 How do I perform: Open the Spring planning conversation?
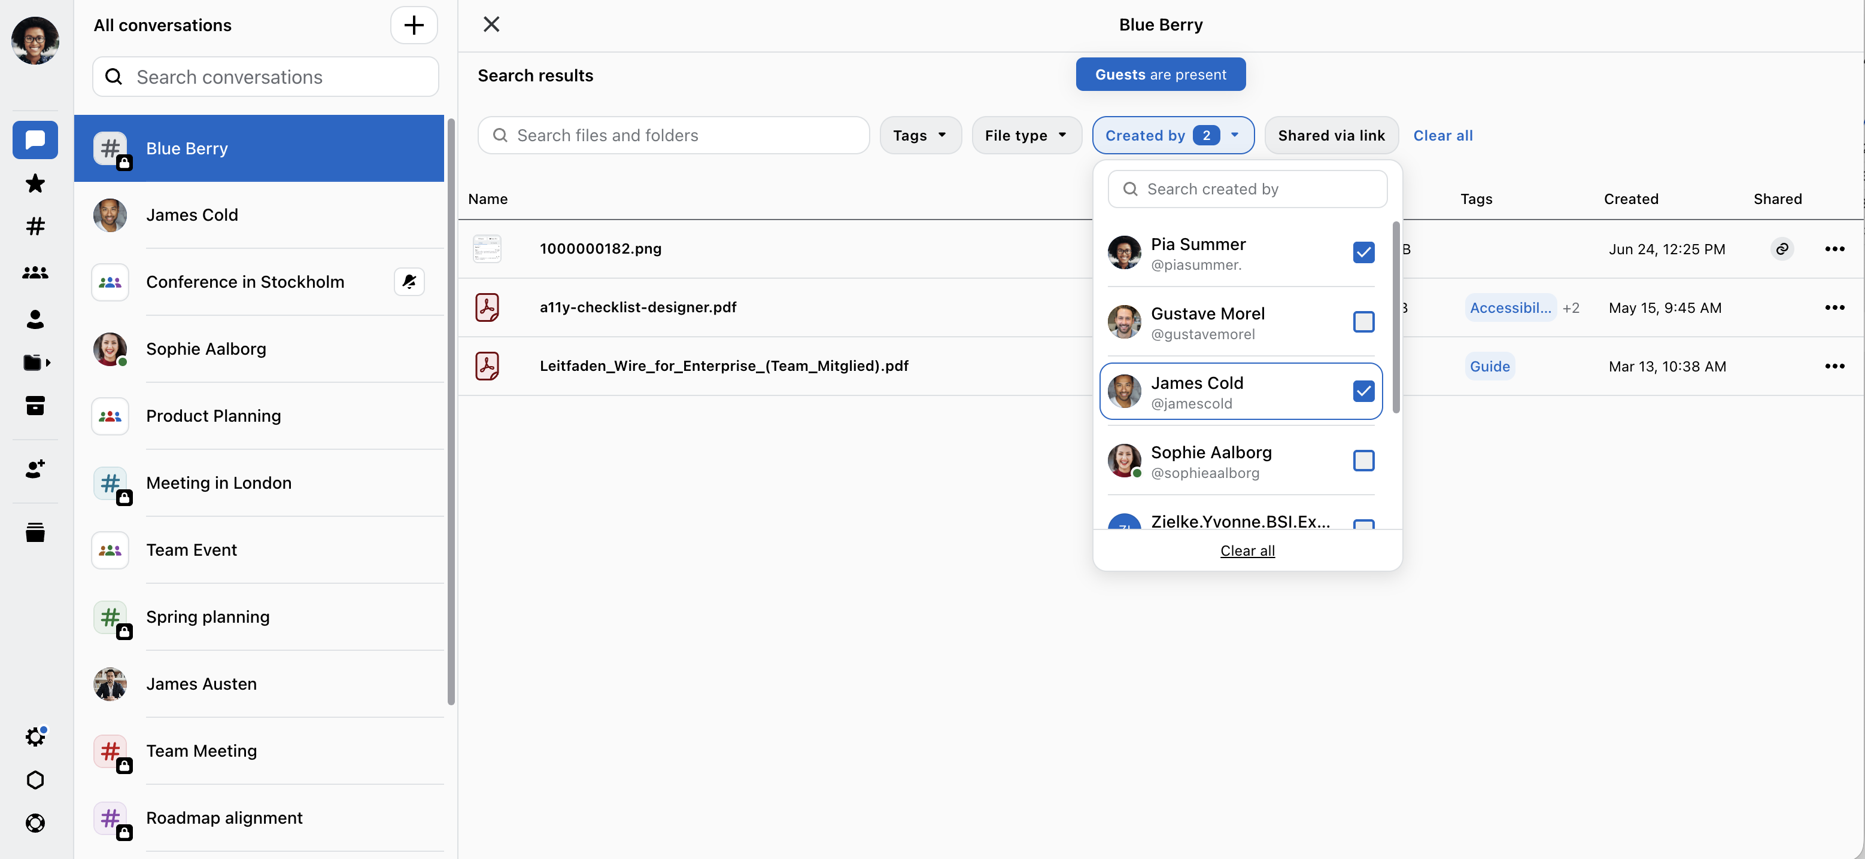click(x=259, y=617)
